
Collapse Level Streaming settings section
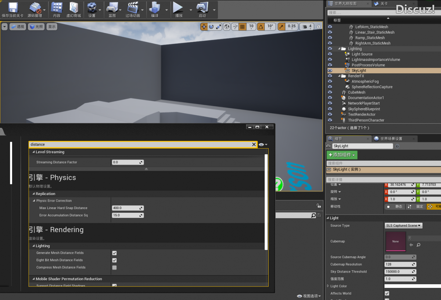click(x=34, y=152)
